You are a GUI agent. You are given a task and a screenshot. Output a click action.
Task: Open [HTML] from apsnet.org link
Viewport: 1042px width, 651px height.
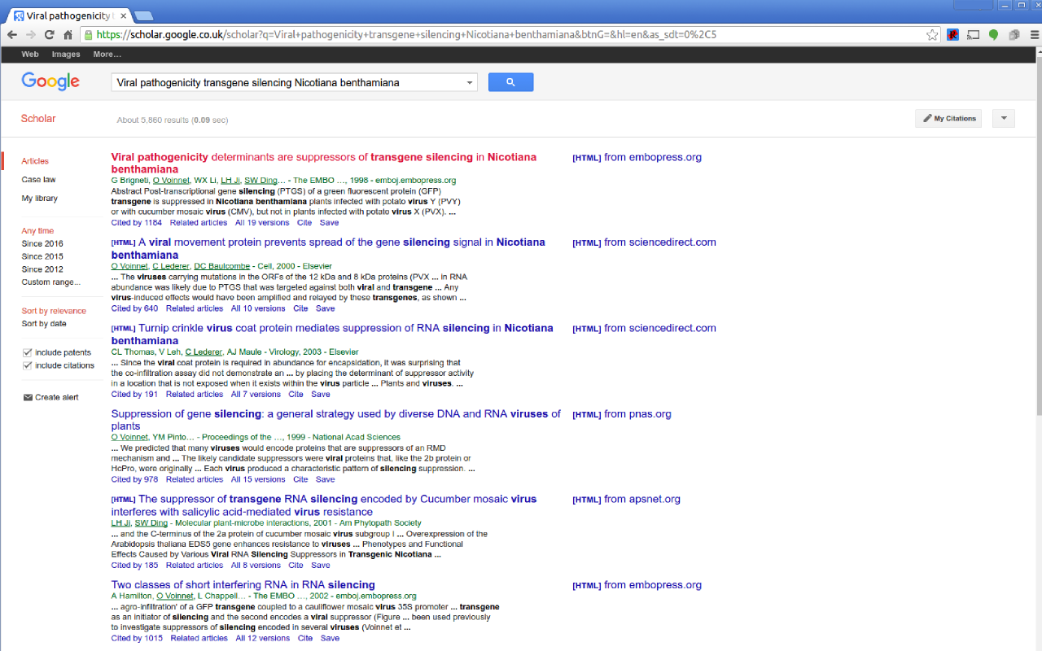click(627, 500)
